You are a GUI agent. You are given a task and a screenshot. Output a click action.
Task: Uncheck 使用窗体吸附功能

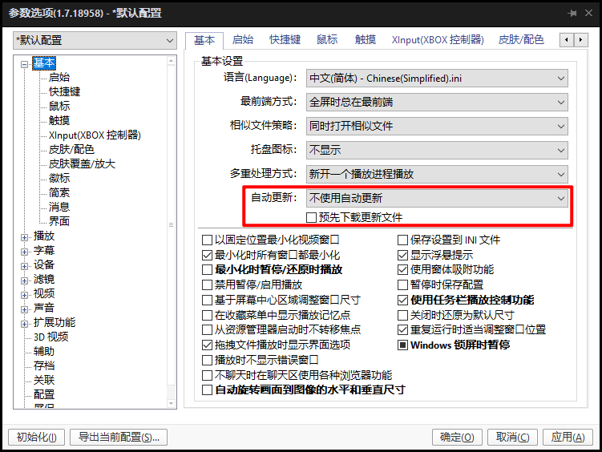tap(402, 270)
